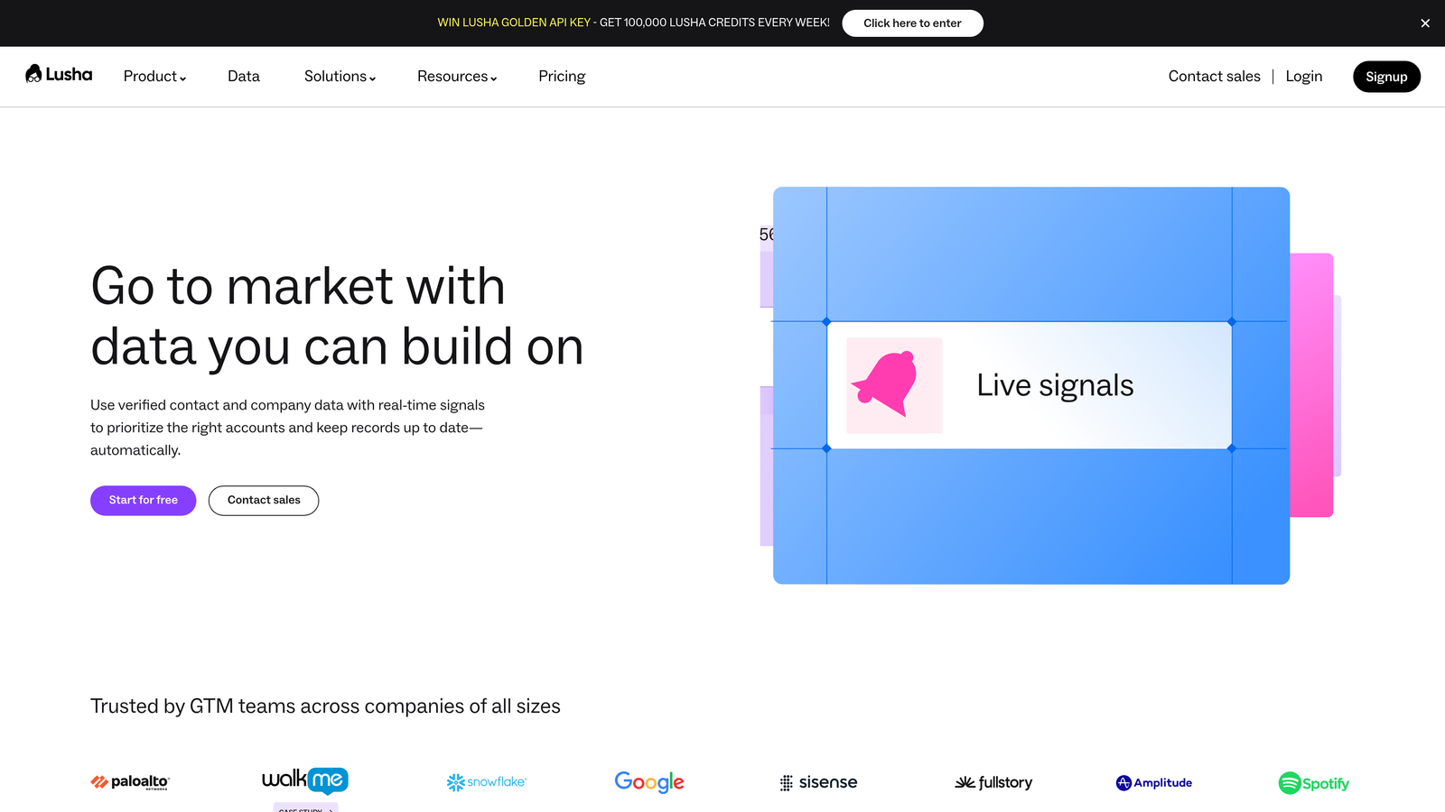Viewport: 1445px width, 812px height.
Task: Select the Google logo
Action: tap(648, 781)
